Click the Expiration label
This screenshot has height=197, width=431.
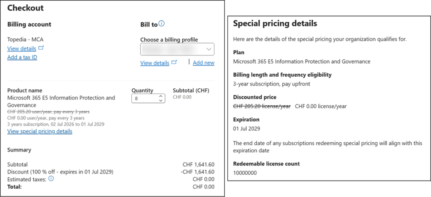coord(246,120)
